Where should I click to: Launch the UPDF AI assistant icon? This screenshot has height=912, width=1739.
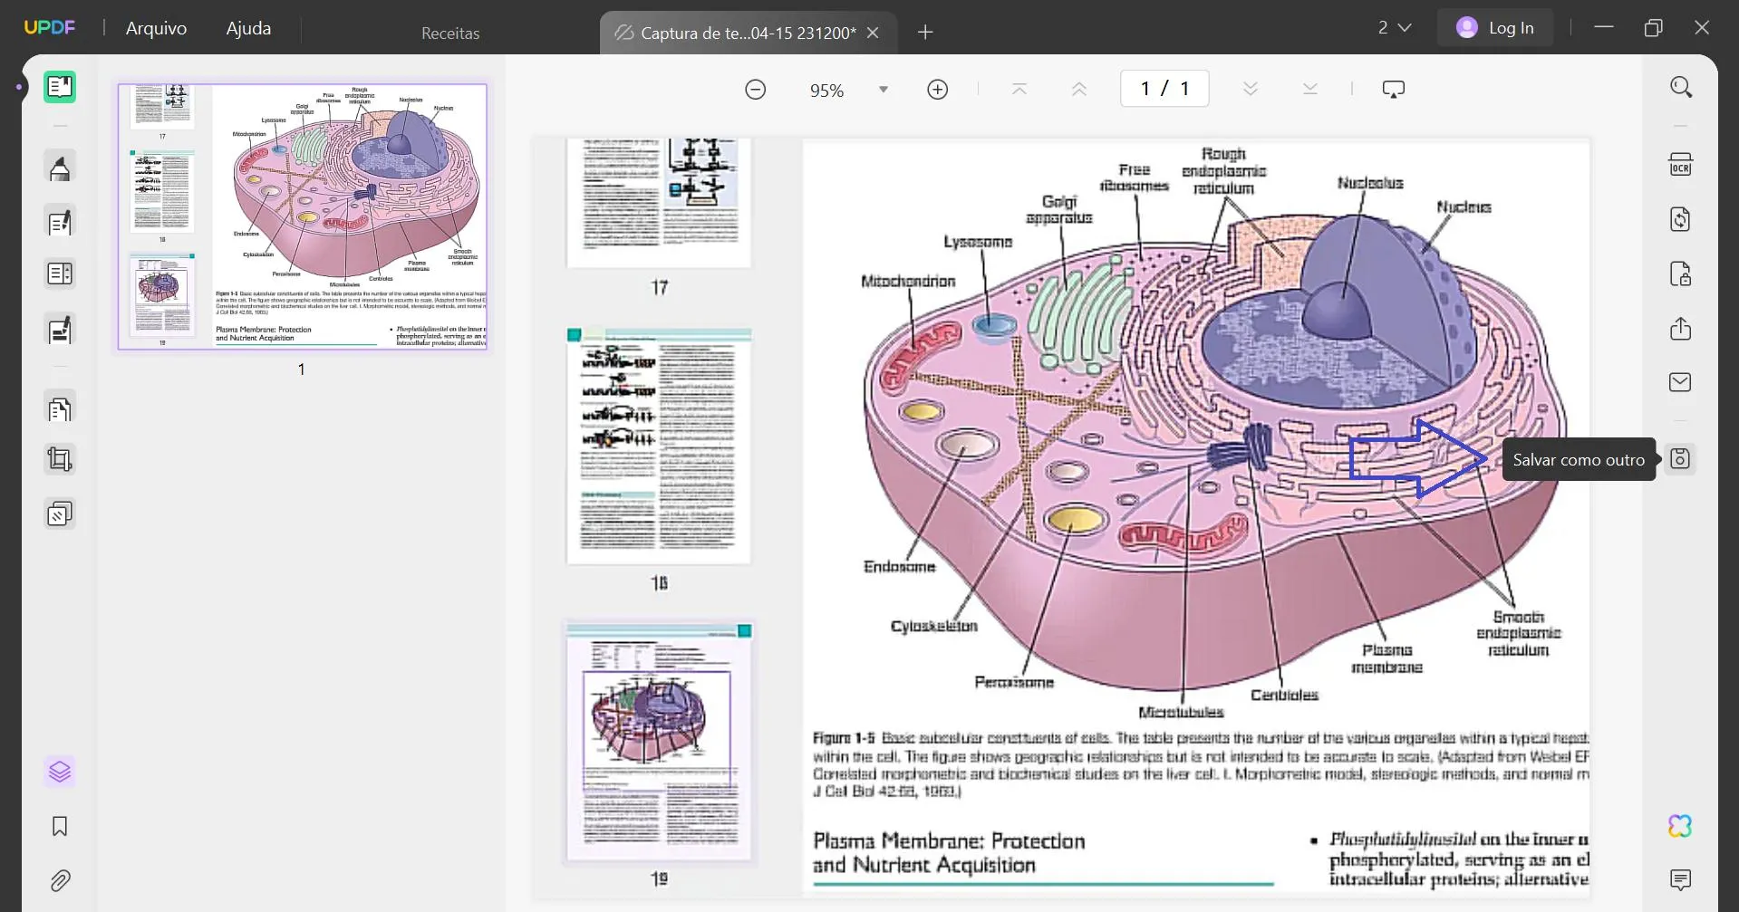[1681, 825]
